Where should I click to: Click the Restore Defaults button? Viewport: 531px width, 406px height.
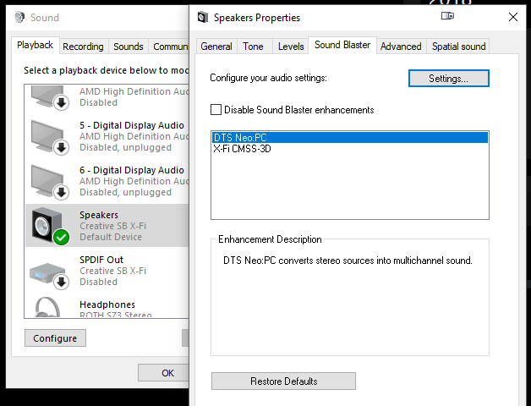(283, 381)
